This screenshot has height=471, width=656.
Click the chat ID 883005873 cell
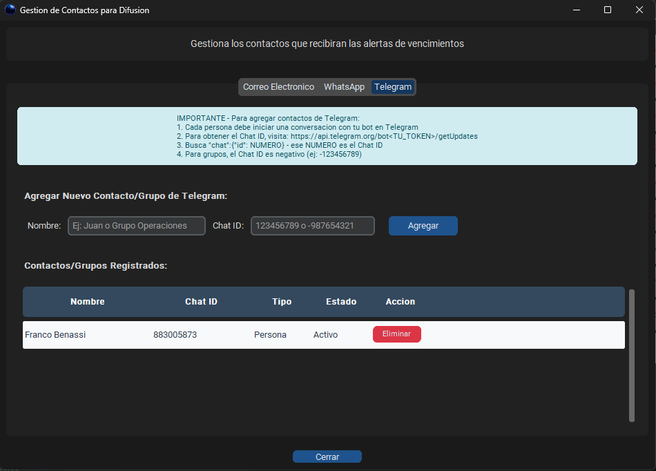[x=175, y=335]
